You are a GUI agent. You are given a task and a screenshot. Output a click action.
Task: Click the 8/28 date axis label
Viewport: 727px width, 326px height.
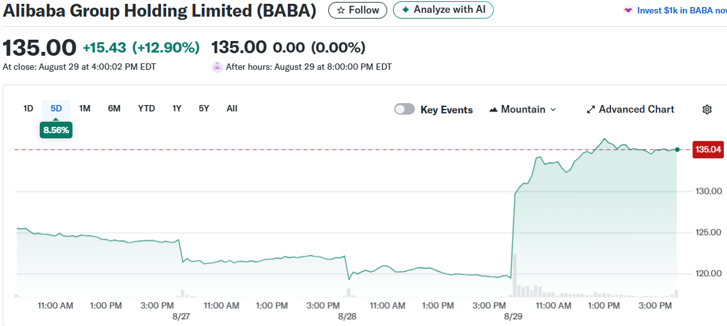346,317
